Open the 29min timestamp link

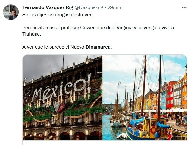pos(114,7)
